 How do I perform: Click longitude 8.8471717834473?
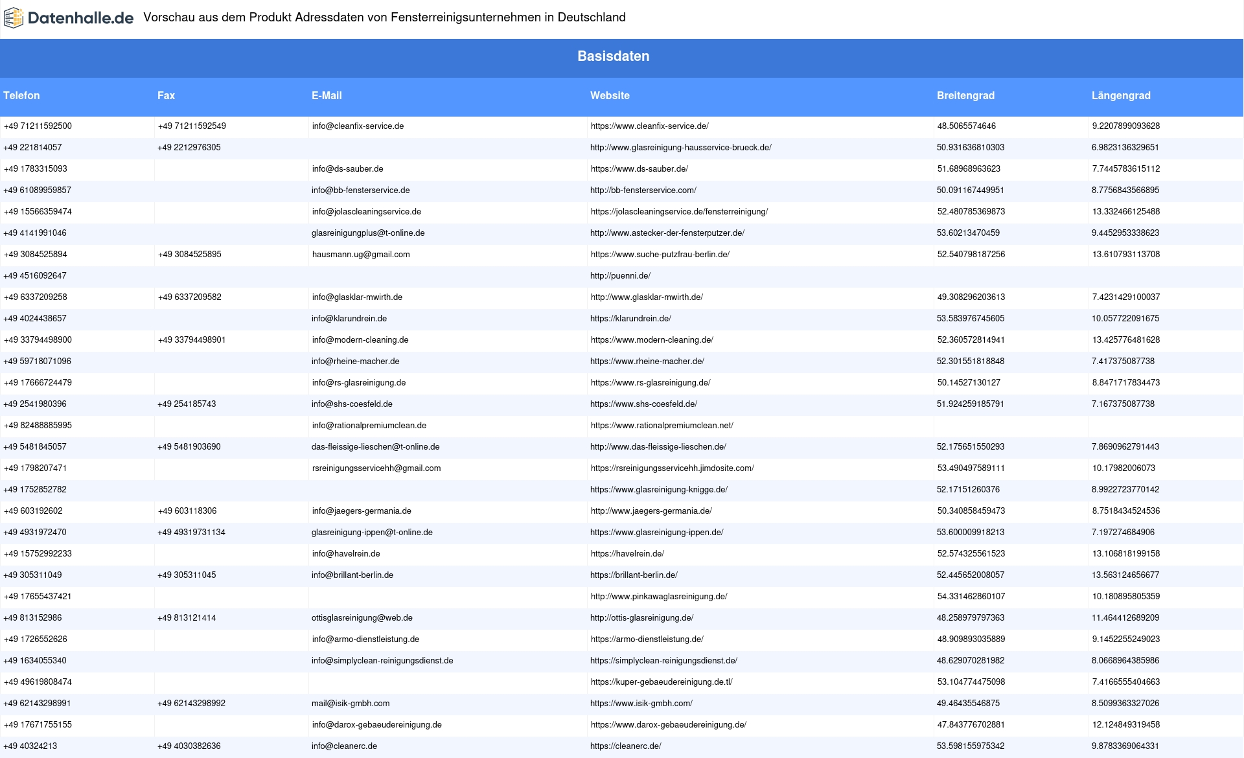pyautogui.click(x=1126, y=383)
